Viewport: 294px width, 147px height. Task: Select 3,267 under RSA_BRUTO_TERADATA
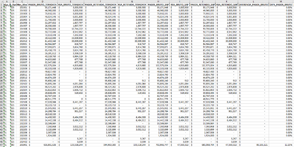[71, 139]
